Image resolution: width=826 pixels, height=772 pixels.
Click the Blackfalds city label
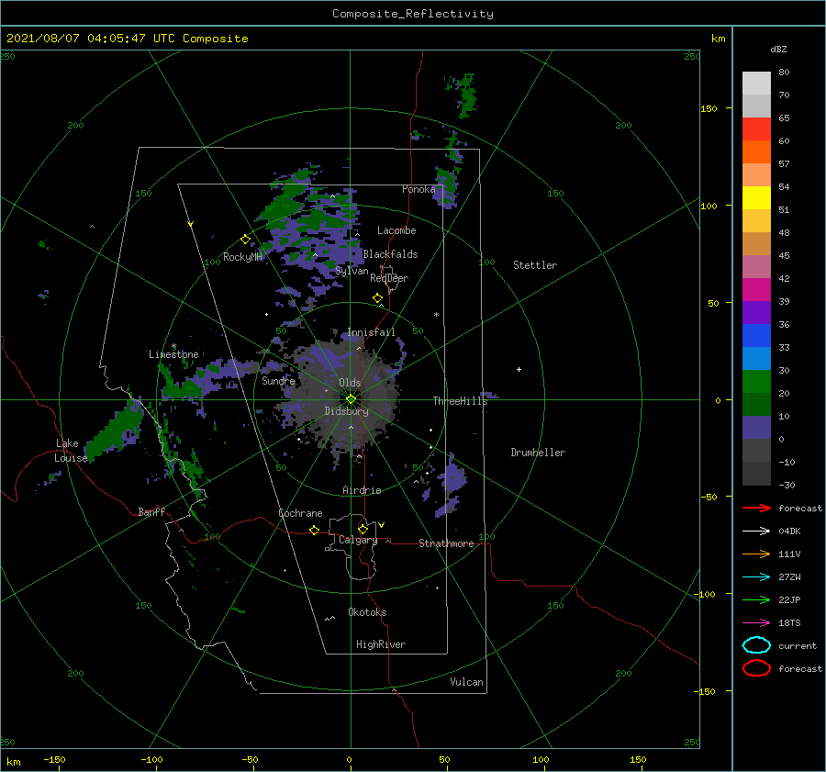390,254
